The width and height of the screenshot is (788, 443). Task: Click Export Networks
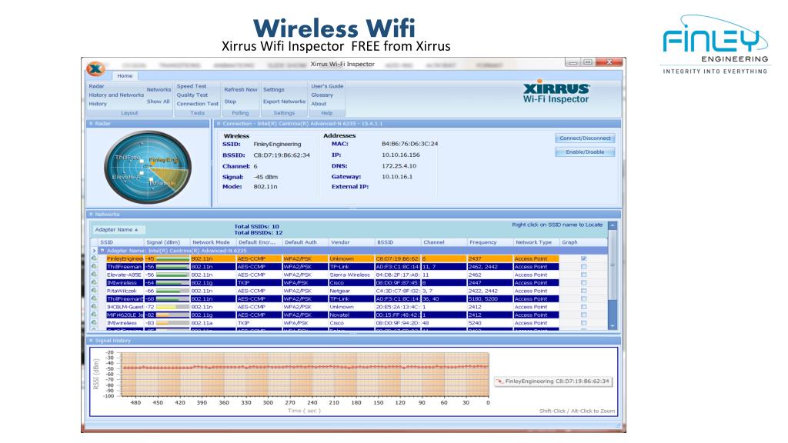284,102
